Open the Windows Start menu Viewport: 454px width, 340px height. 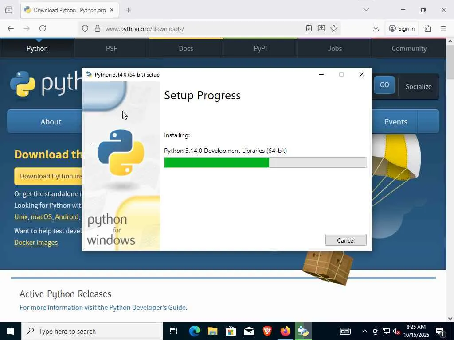(11, 331)
